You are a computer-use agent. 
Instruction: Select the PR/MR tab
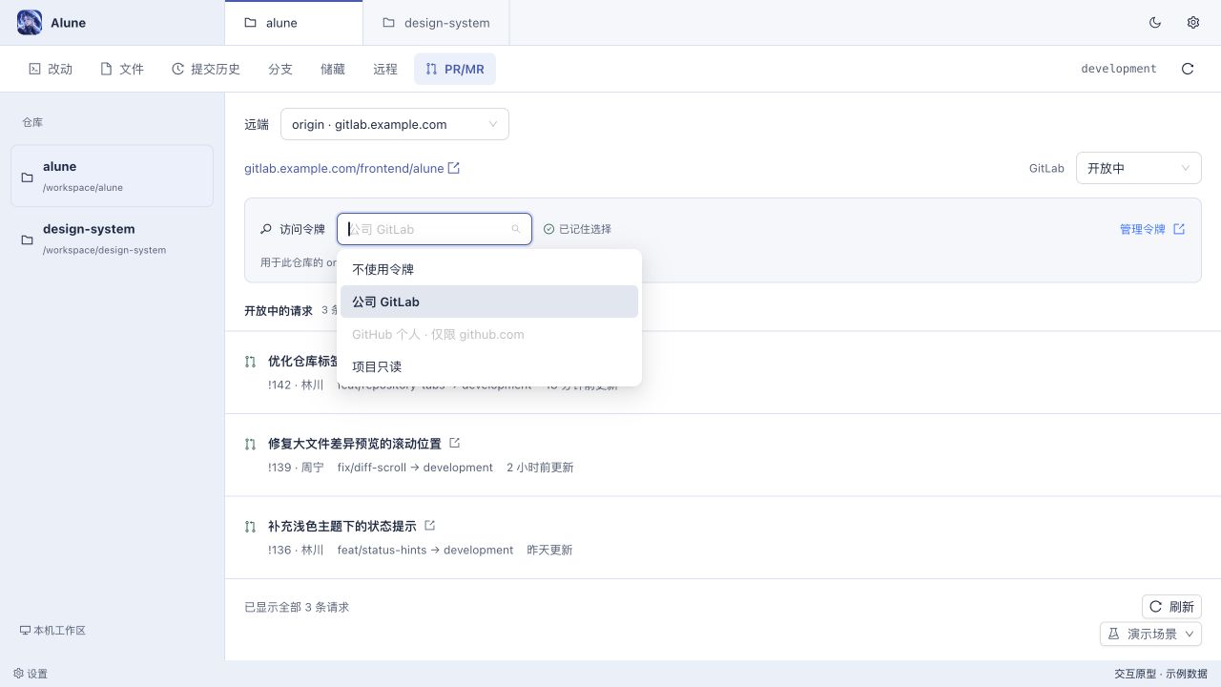coord(455,69)
